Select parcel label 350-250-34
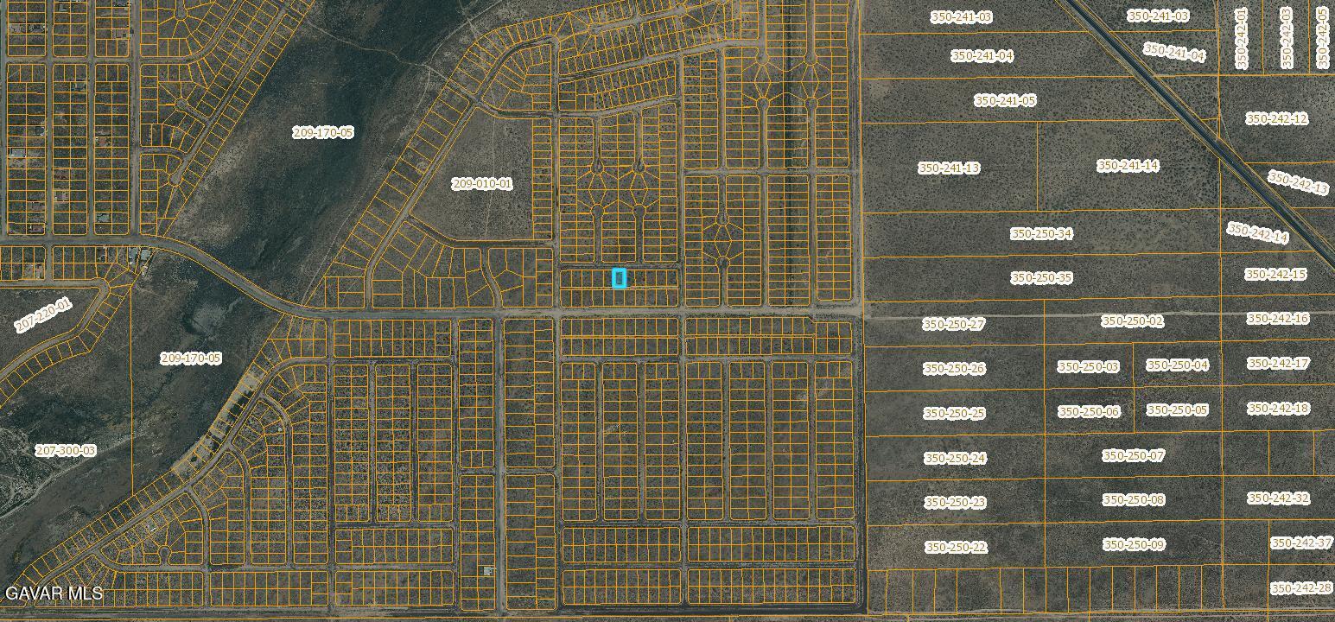Viewport: 1335px width, 622px height. click(x=1041, y=234)
